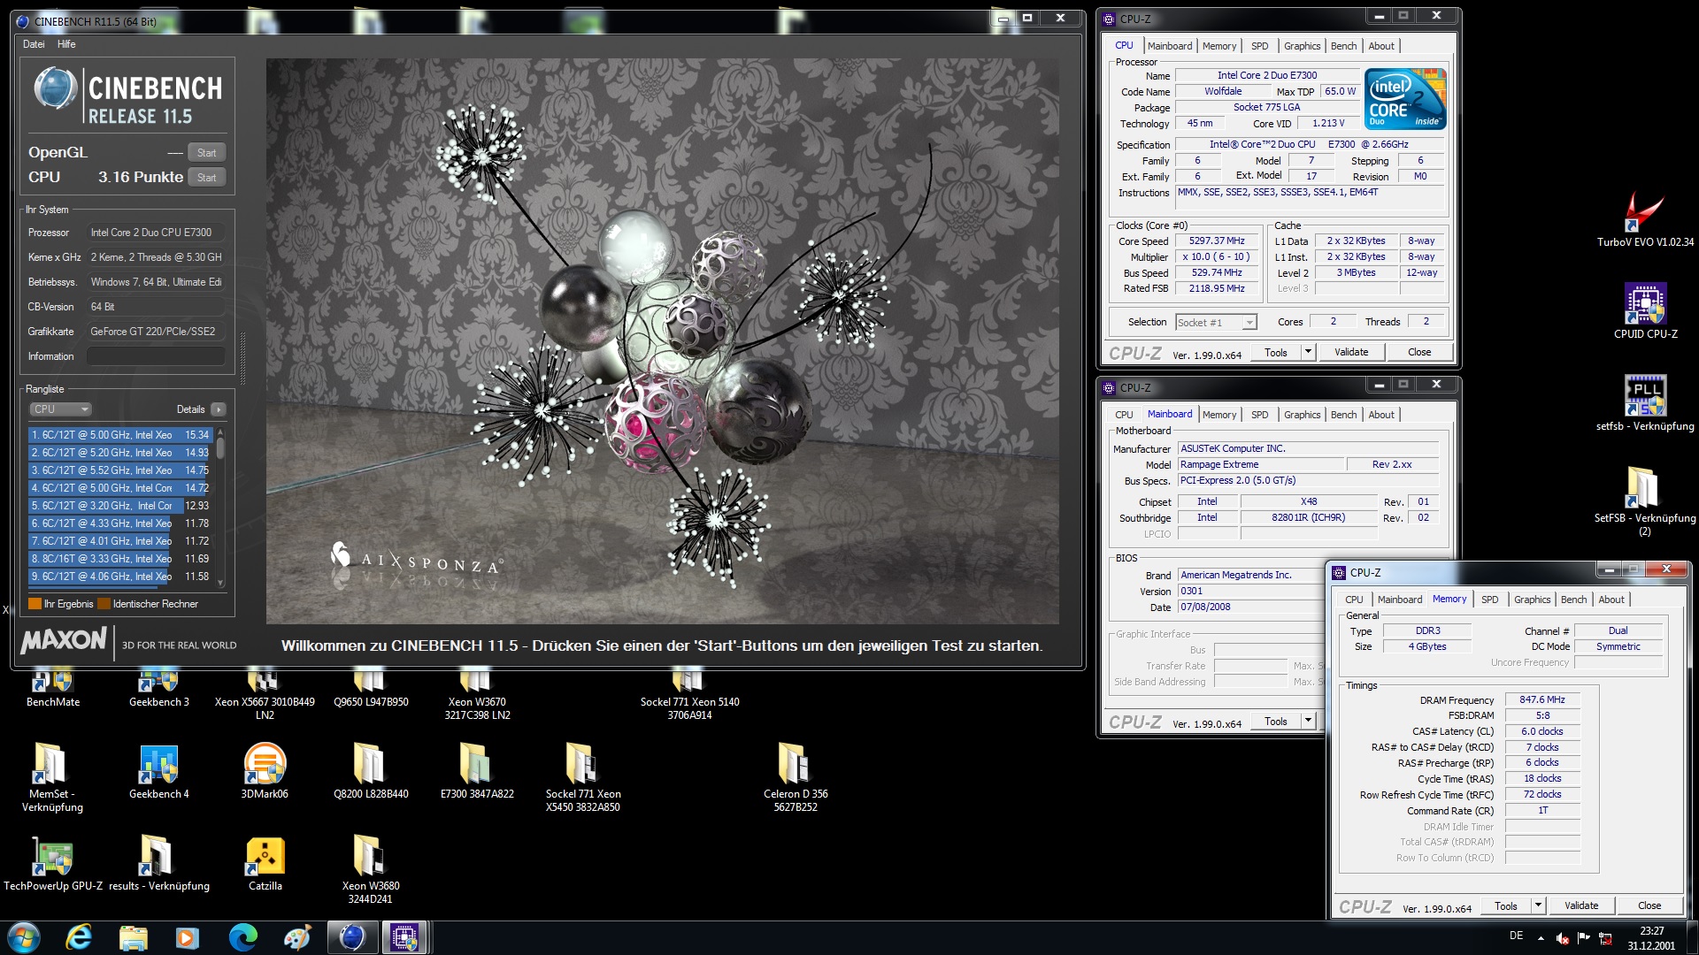Select ranking entry 1 scoring 15.34
Screen dimensions: 1699x955
[x=120, y=435]
